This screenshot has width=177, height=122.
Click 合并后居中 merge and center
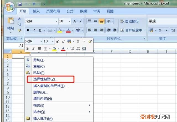point(131,30)
